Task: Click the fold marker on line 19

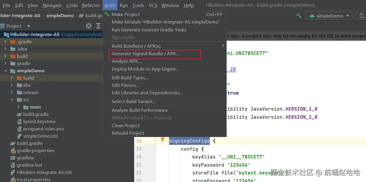Action: pos(155,149)
